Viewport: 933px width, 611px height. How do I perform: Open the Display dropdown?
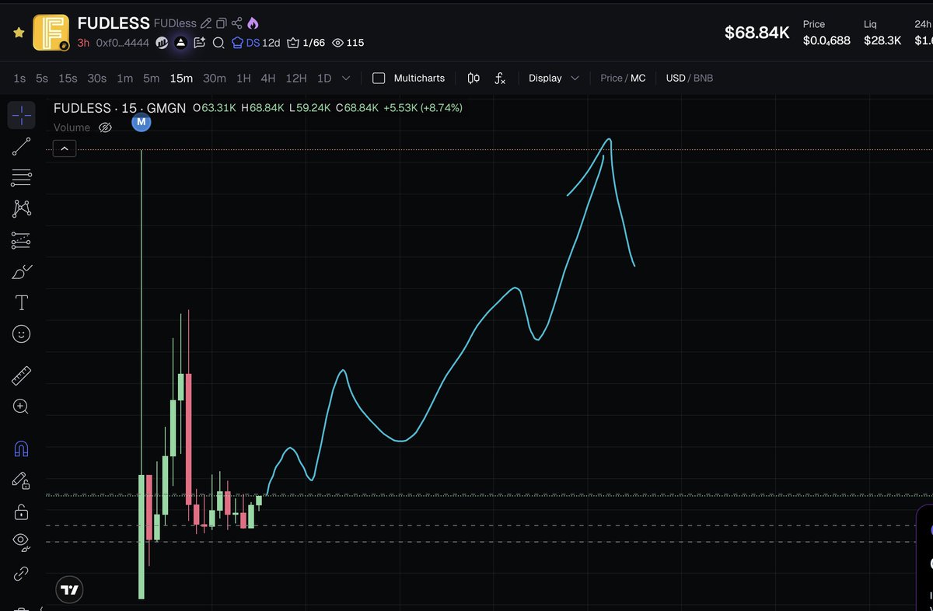point(554,78)
